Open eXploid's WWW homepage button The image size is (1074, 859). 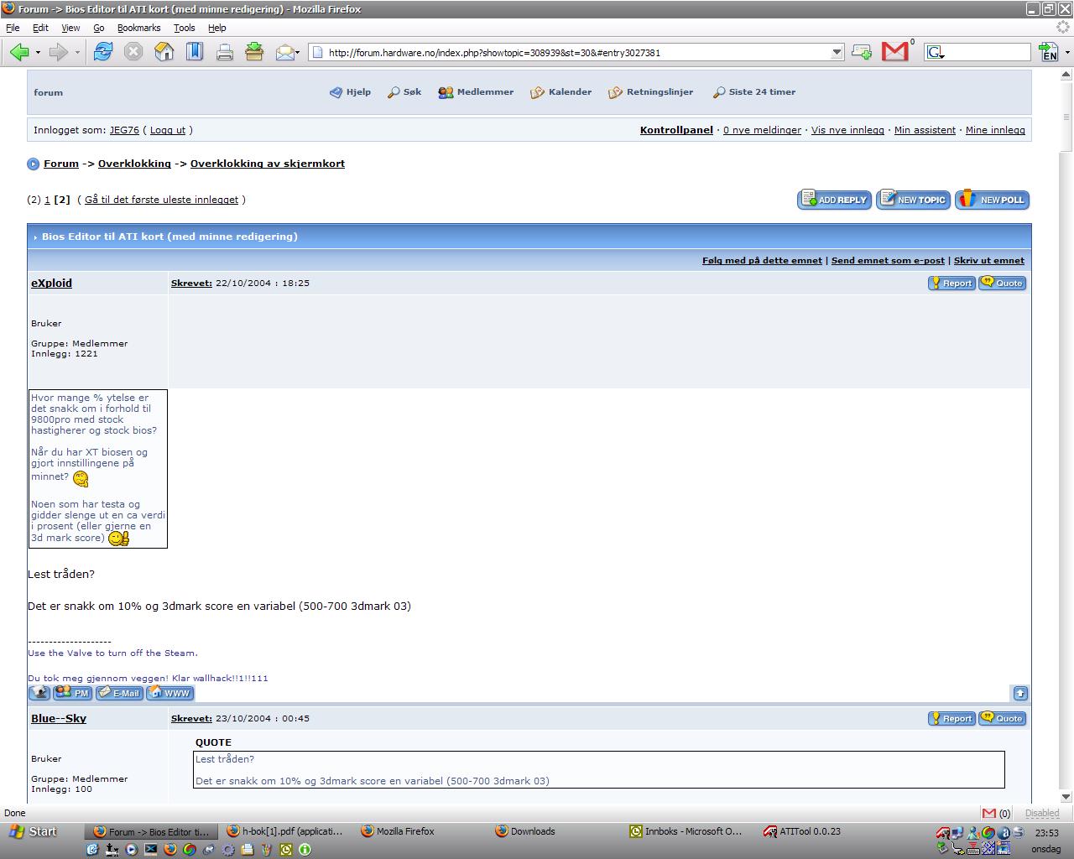(x=170, y=693)
